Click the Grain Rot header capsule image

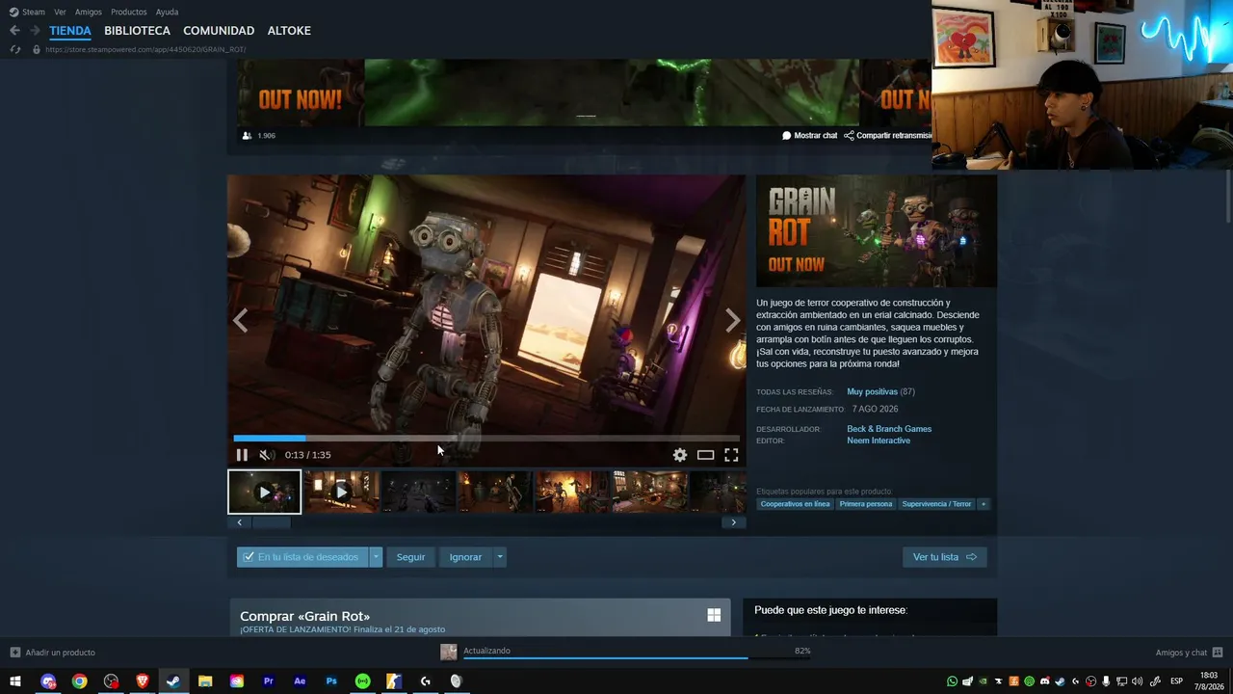click(877, 231)
